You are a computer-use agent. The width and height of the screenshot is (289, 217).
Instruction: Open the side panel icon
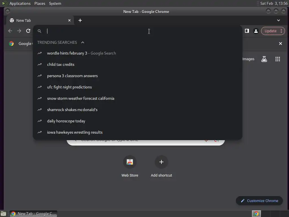[x=247, y=31]
